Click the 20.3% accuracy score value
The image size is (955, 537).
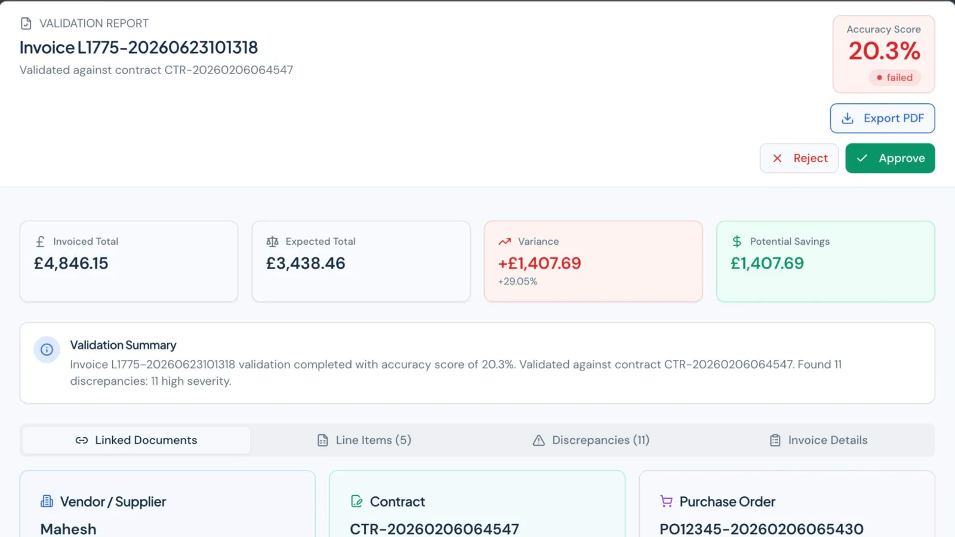884,51
